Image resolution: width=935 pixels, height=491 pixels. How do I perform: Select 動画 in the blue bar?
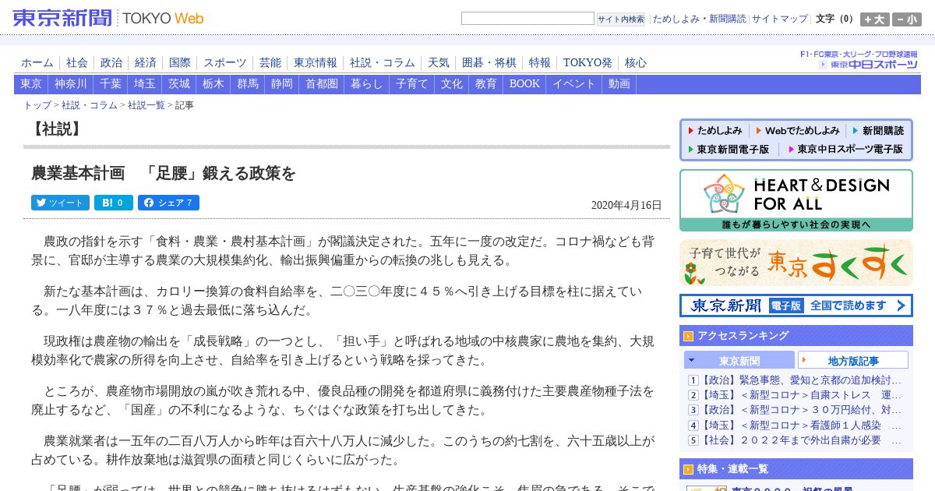click(x=619, y=84)
